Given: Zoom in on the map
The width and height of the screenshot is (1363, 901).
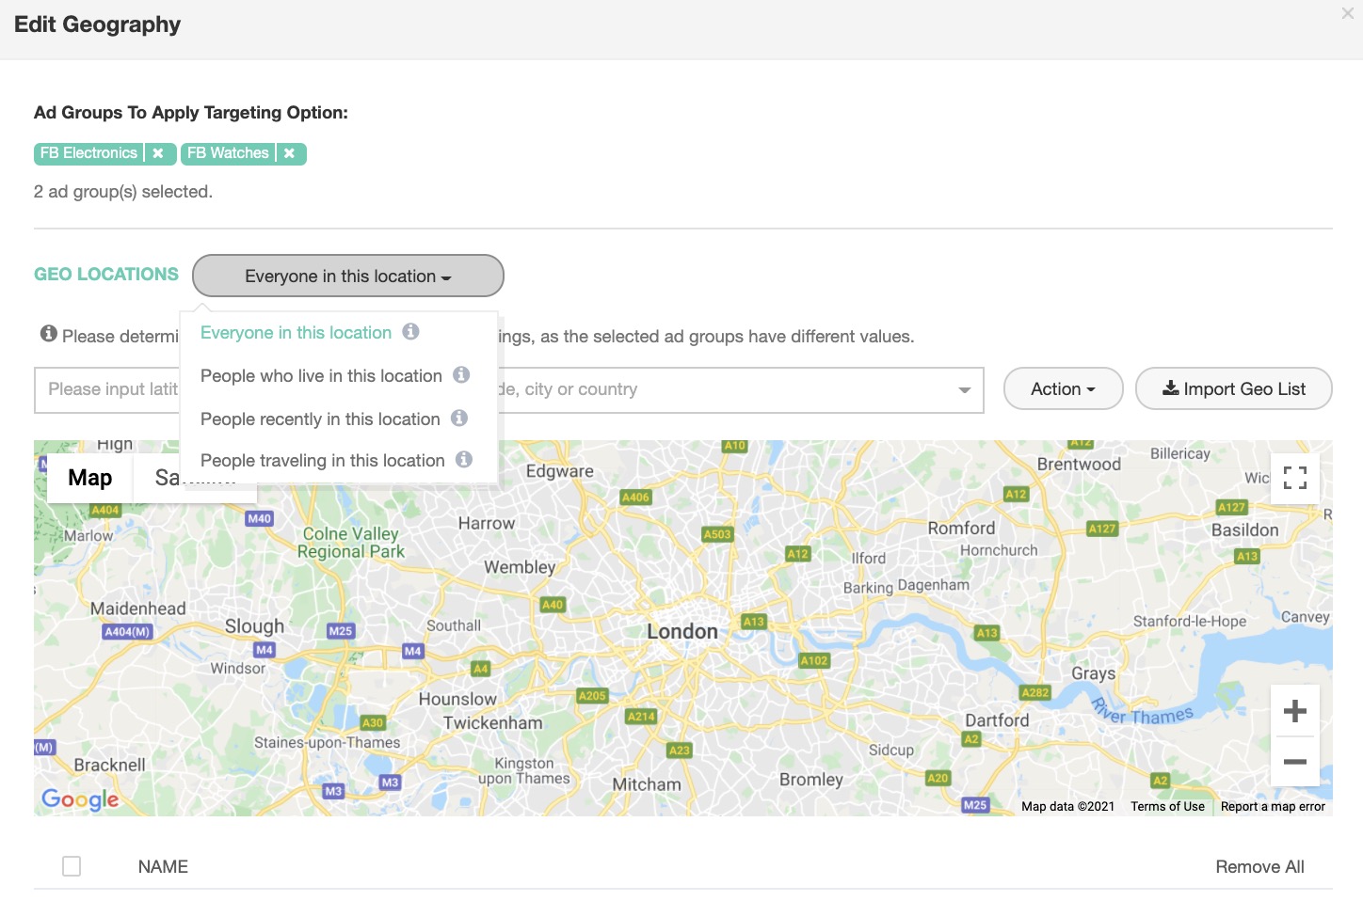Looking at the screenshot, I should point(1294,711).
